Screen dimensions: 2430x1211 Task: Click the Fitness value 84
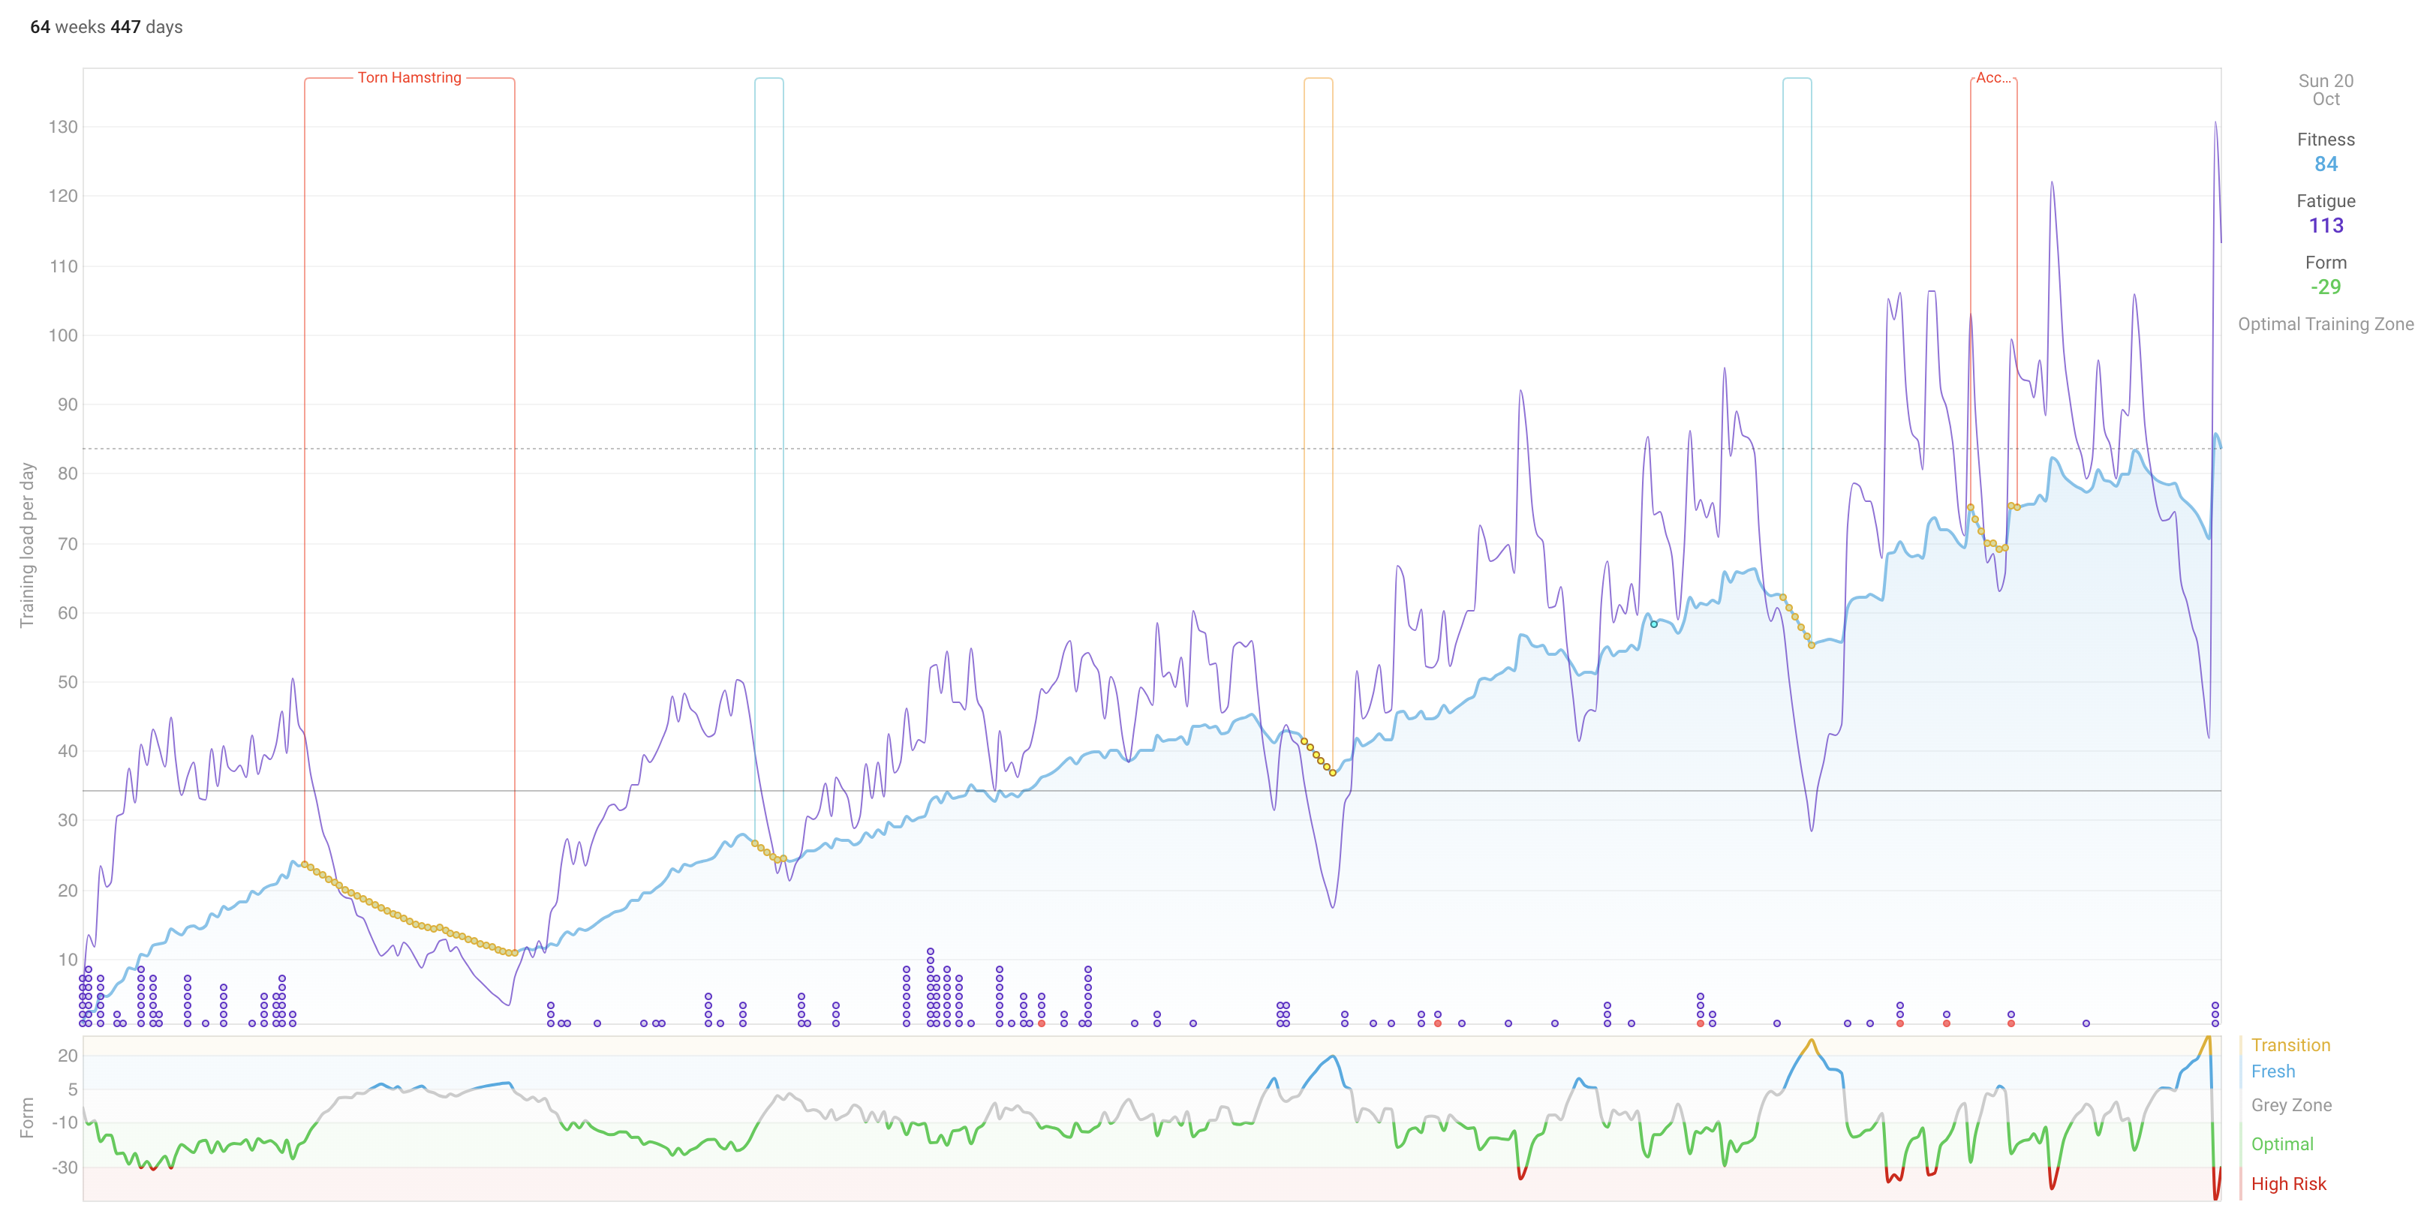pyautogui.click(x=2325, y=164)
